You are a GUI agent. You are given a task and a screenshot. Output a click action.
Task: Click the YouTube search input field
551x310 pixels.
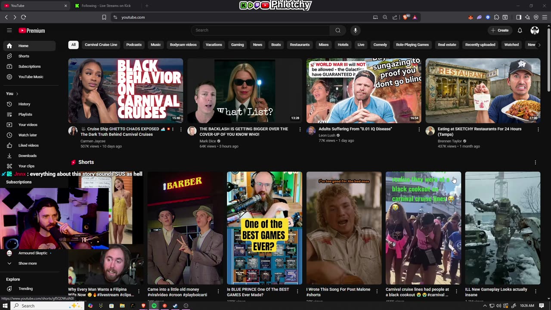click(x=260, y=30)
